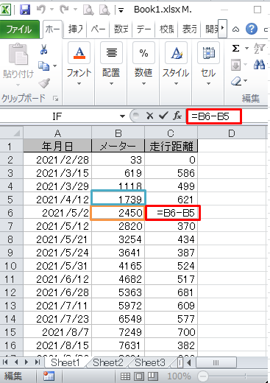Expand the Name Box dropdown arrow

pos(122,116)
